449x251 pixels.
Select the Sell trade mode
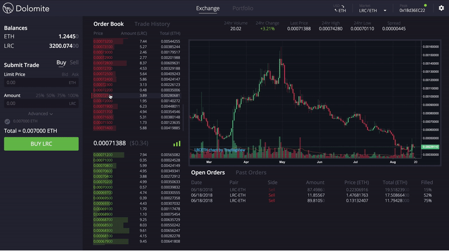click(74, 62)
